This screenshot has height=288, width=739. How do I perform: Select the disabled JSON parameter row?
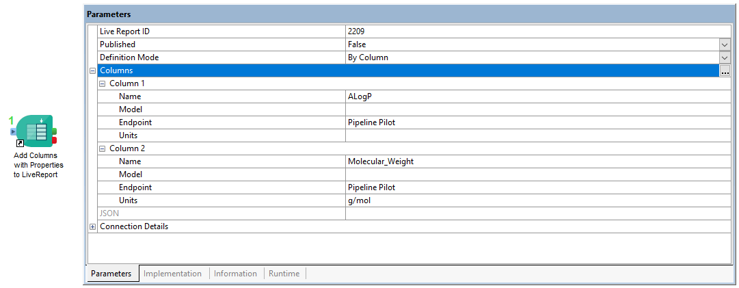[414, 213]
